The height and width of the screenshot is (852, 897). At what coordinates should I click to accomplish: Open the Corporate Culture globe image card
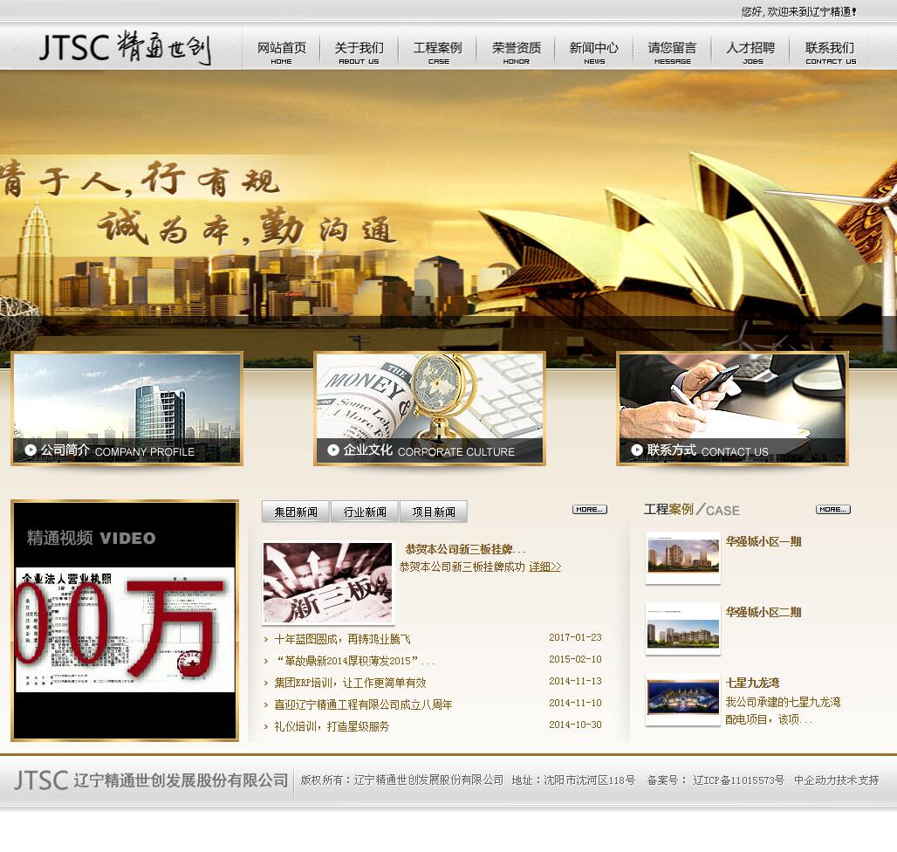tap(429, 408)
